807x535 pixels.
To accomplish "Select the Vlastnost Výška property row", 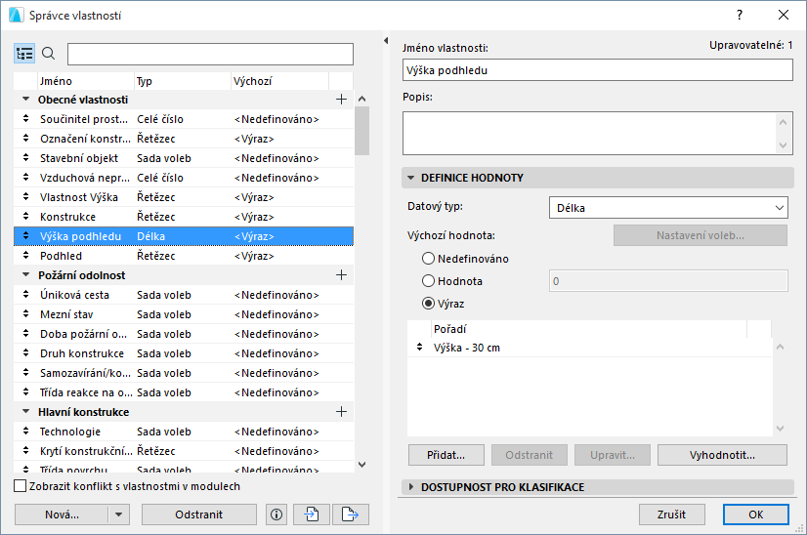I will pos(184,197).
